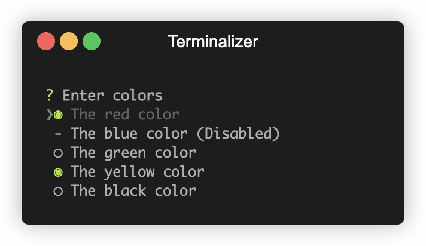
Task: Click the green question mark prompt icon
Action: coord(50,96)
